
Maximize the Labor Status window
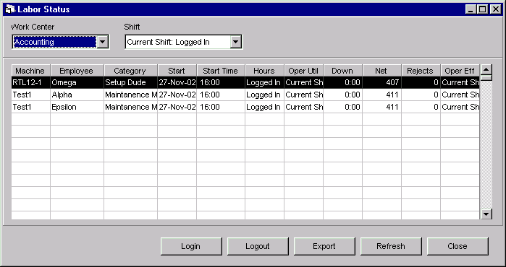pos(482,9)
